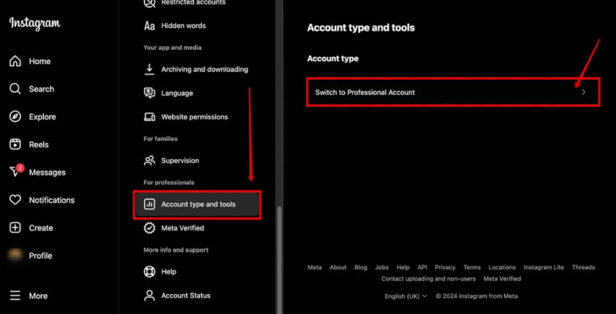
Task: Open the Privacy footer link
Action: pyautogui.click(x=445, y=267)
